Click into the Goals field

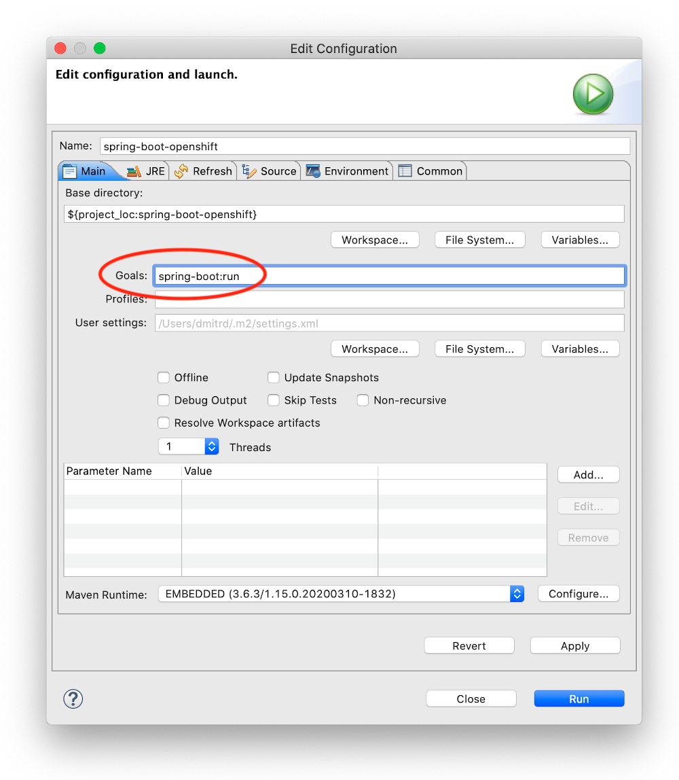(389, 276)
